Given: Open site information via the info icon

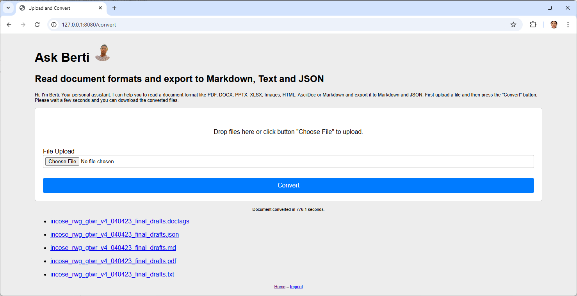Looking at the screenshot, I should 53,24.
